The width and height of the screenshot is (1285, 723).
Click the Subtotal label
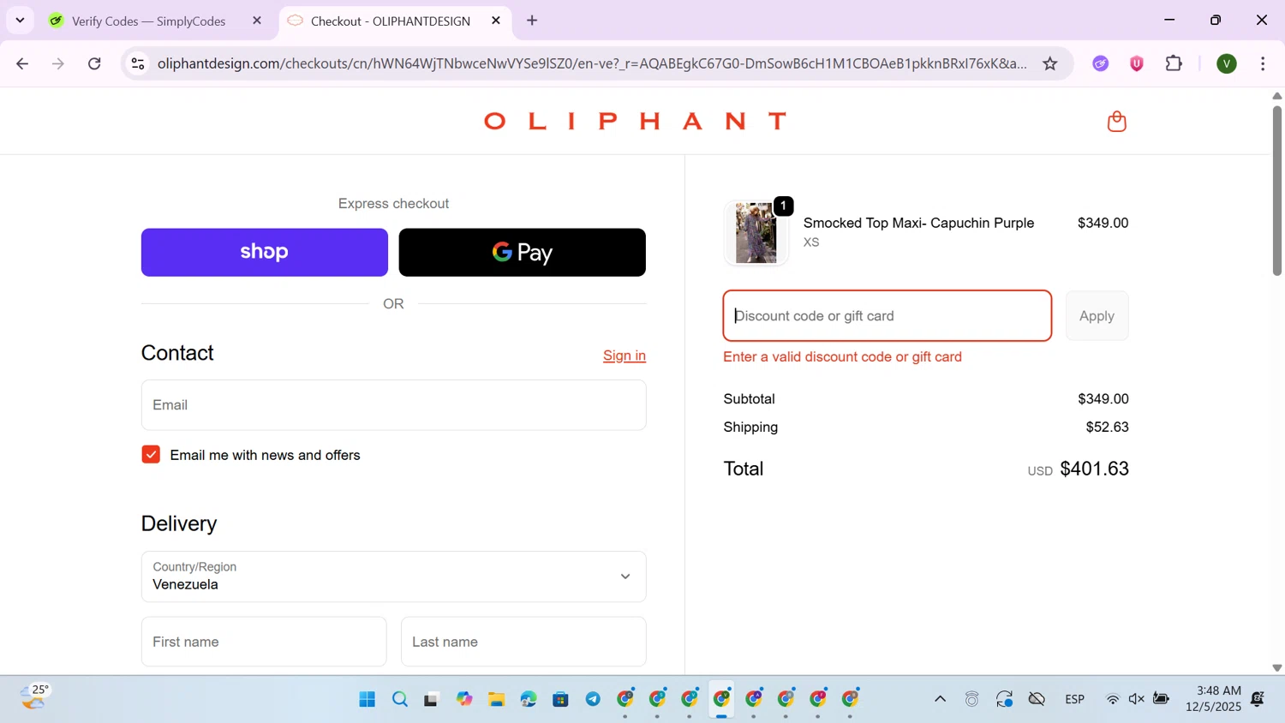tap(749, 398)
